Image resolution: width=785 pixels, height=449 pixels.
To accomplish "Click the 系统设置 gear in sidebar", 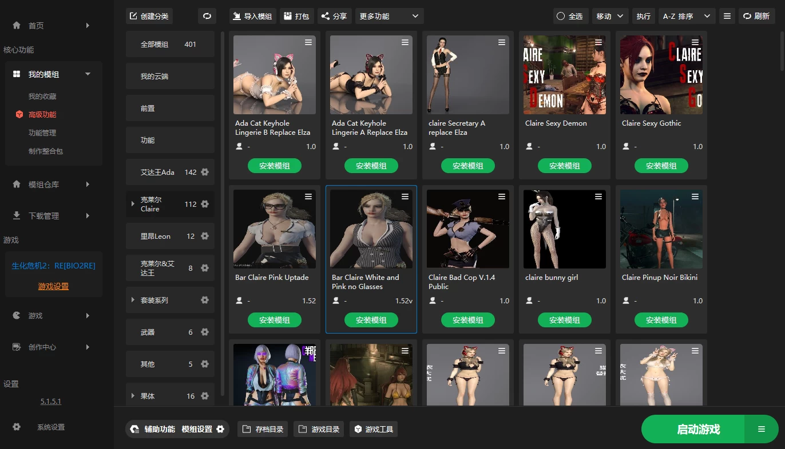I will (x=17, y=427).
